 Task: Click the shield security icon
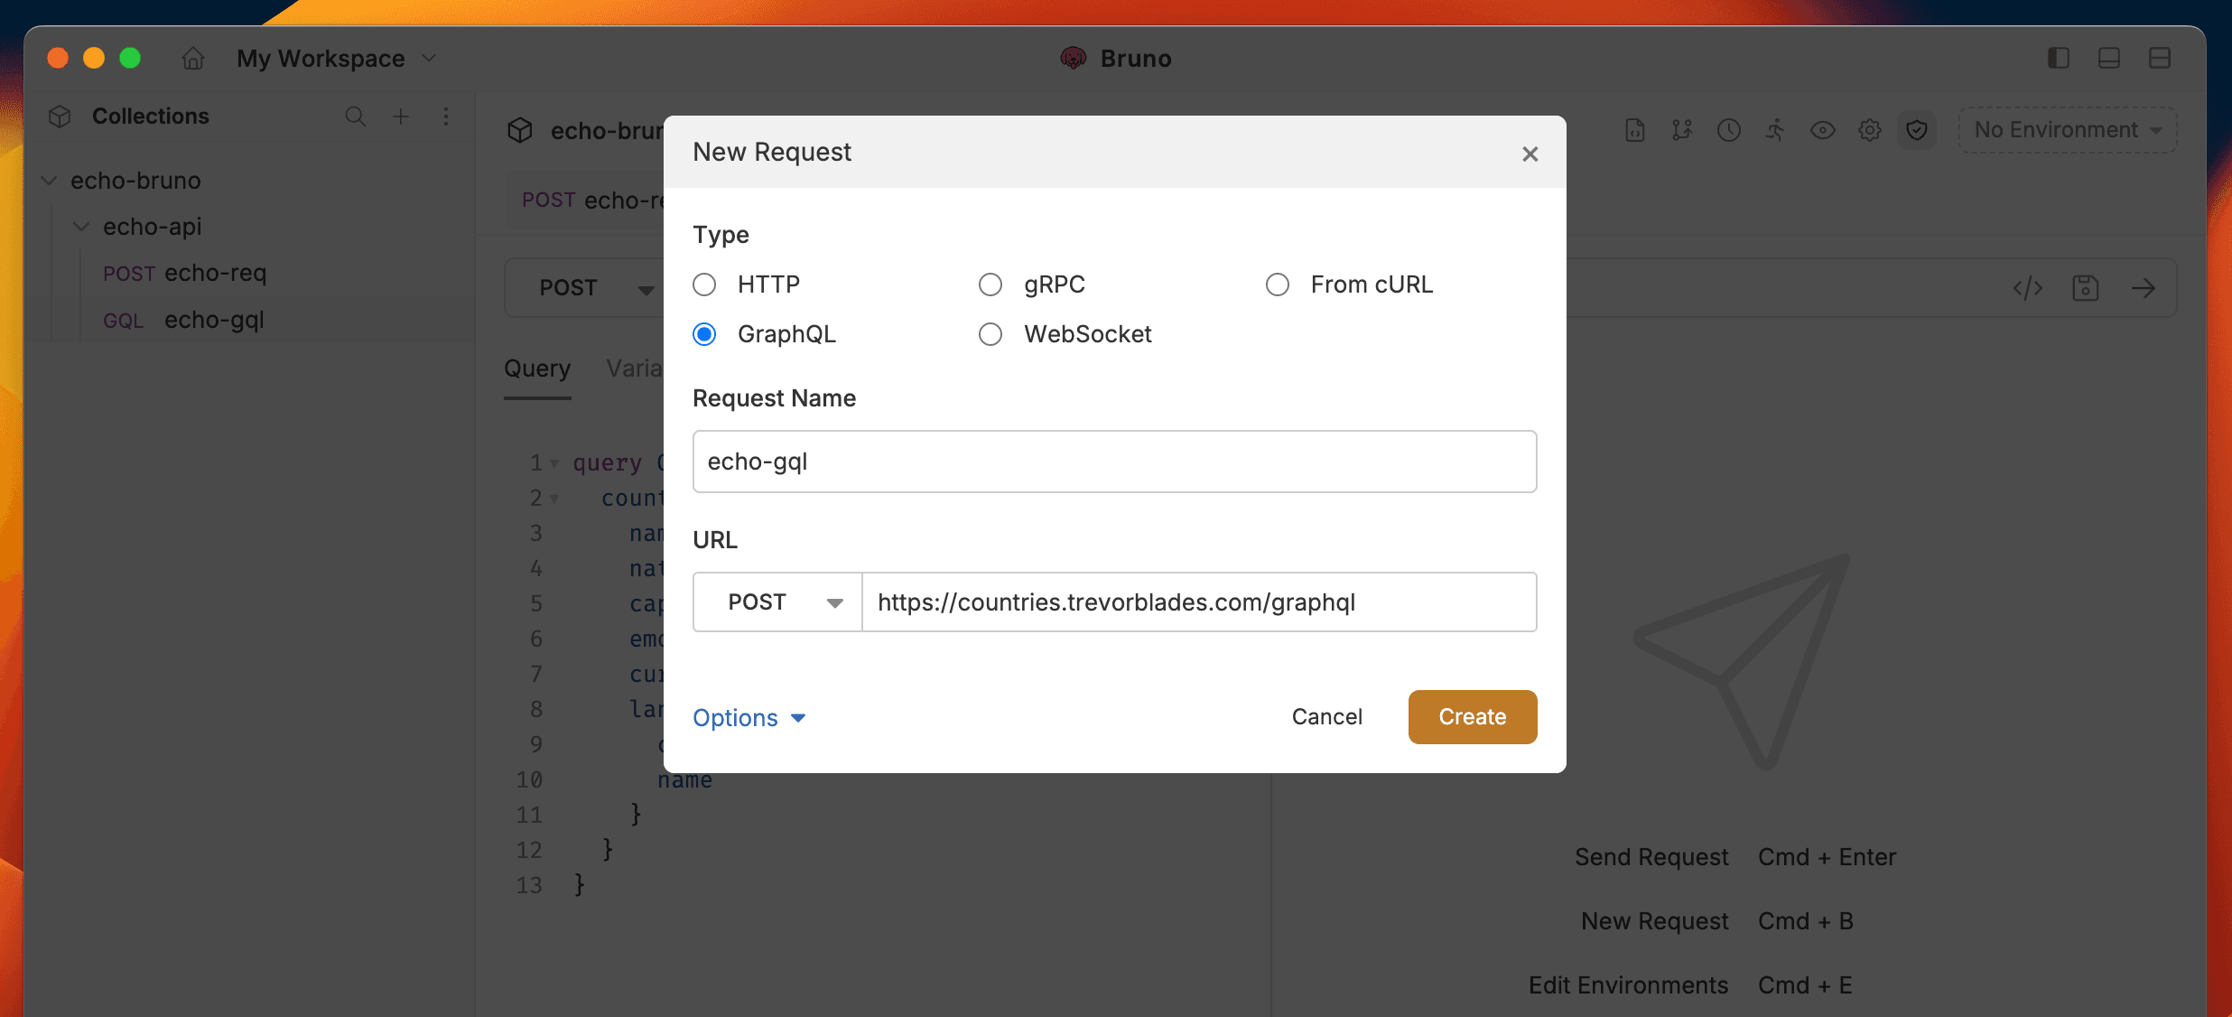1917,129
